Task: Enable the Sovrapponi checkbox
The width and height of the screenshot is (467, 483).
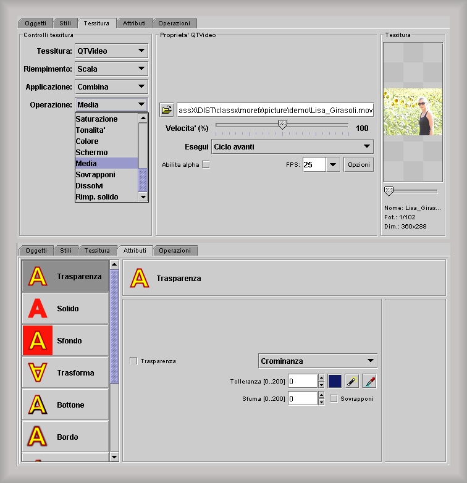Action: tap(334, 399)
